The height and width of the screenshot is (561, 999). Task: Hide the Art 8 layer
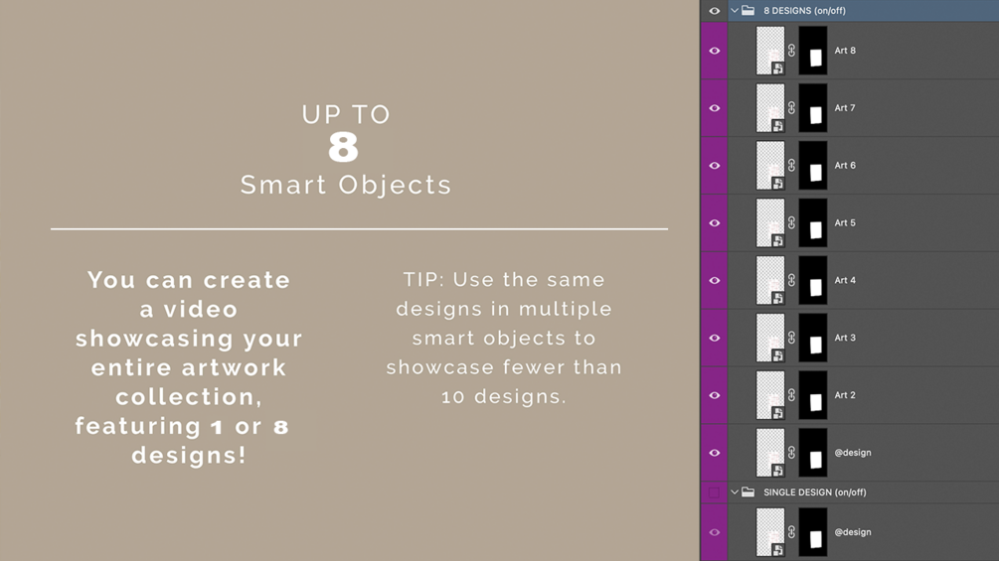[x=714, y=51]
